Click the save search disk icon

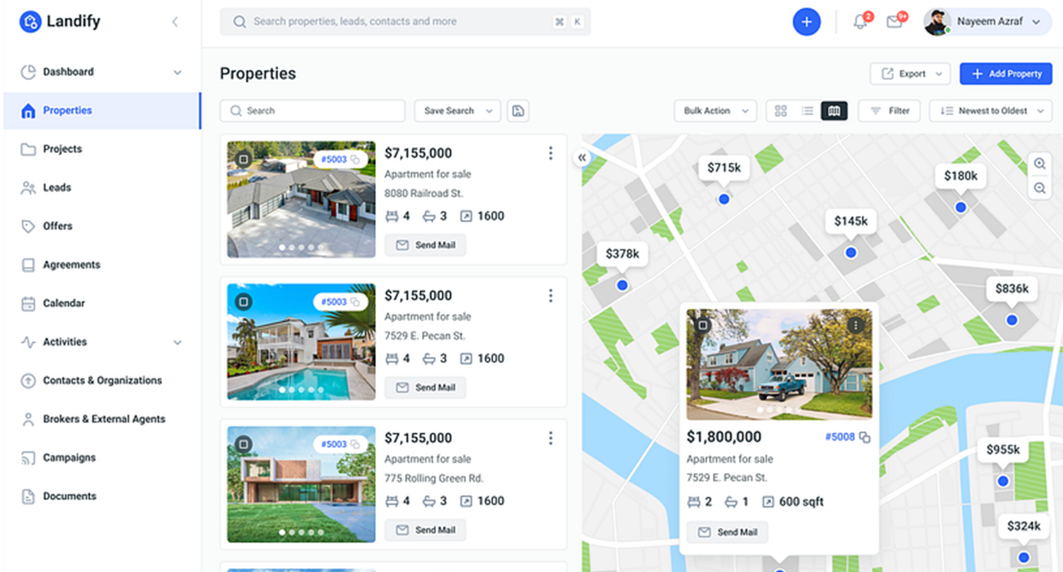coord(518,111)
